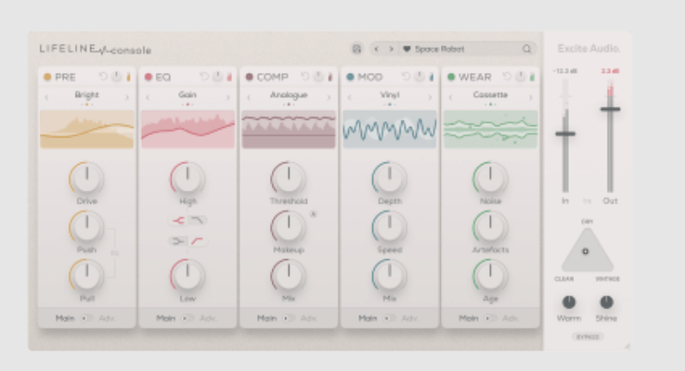
Task: Switch the EQ module Main/Adv toggle
Action: click(187, 318)
